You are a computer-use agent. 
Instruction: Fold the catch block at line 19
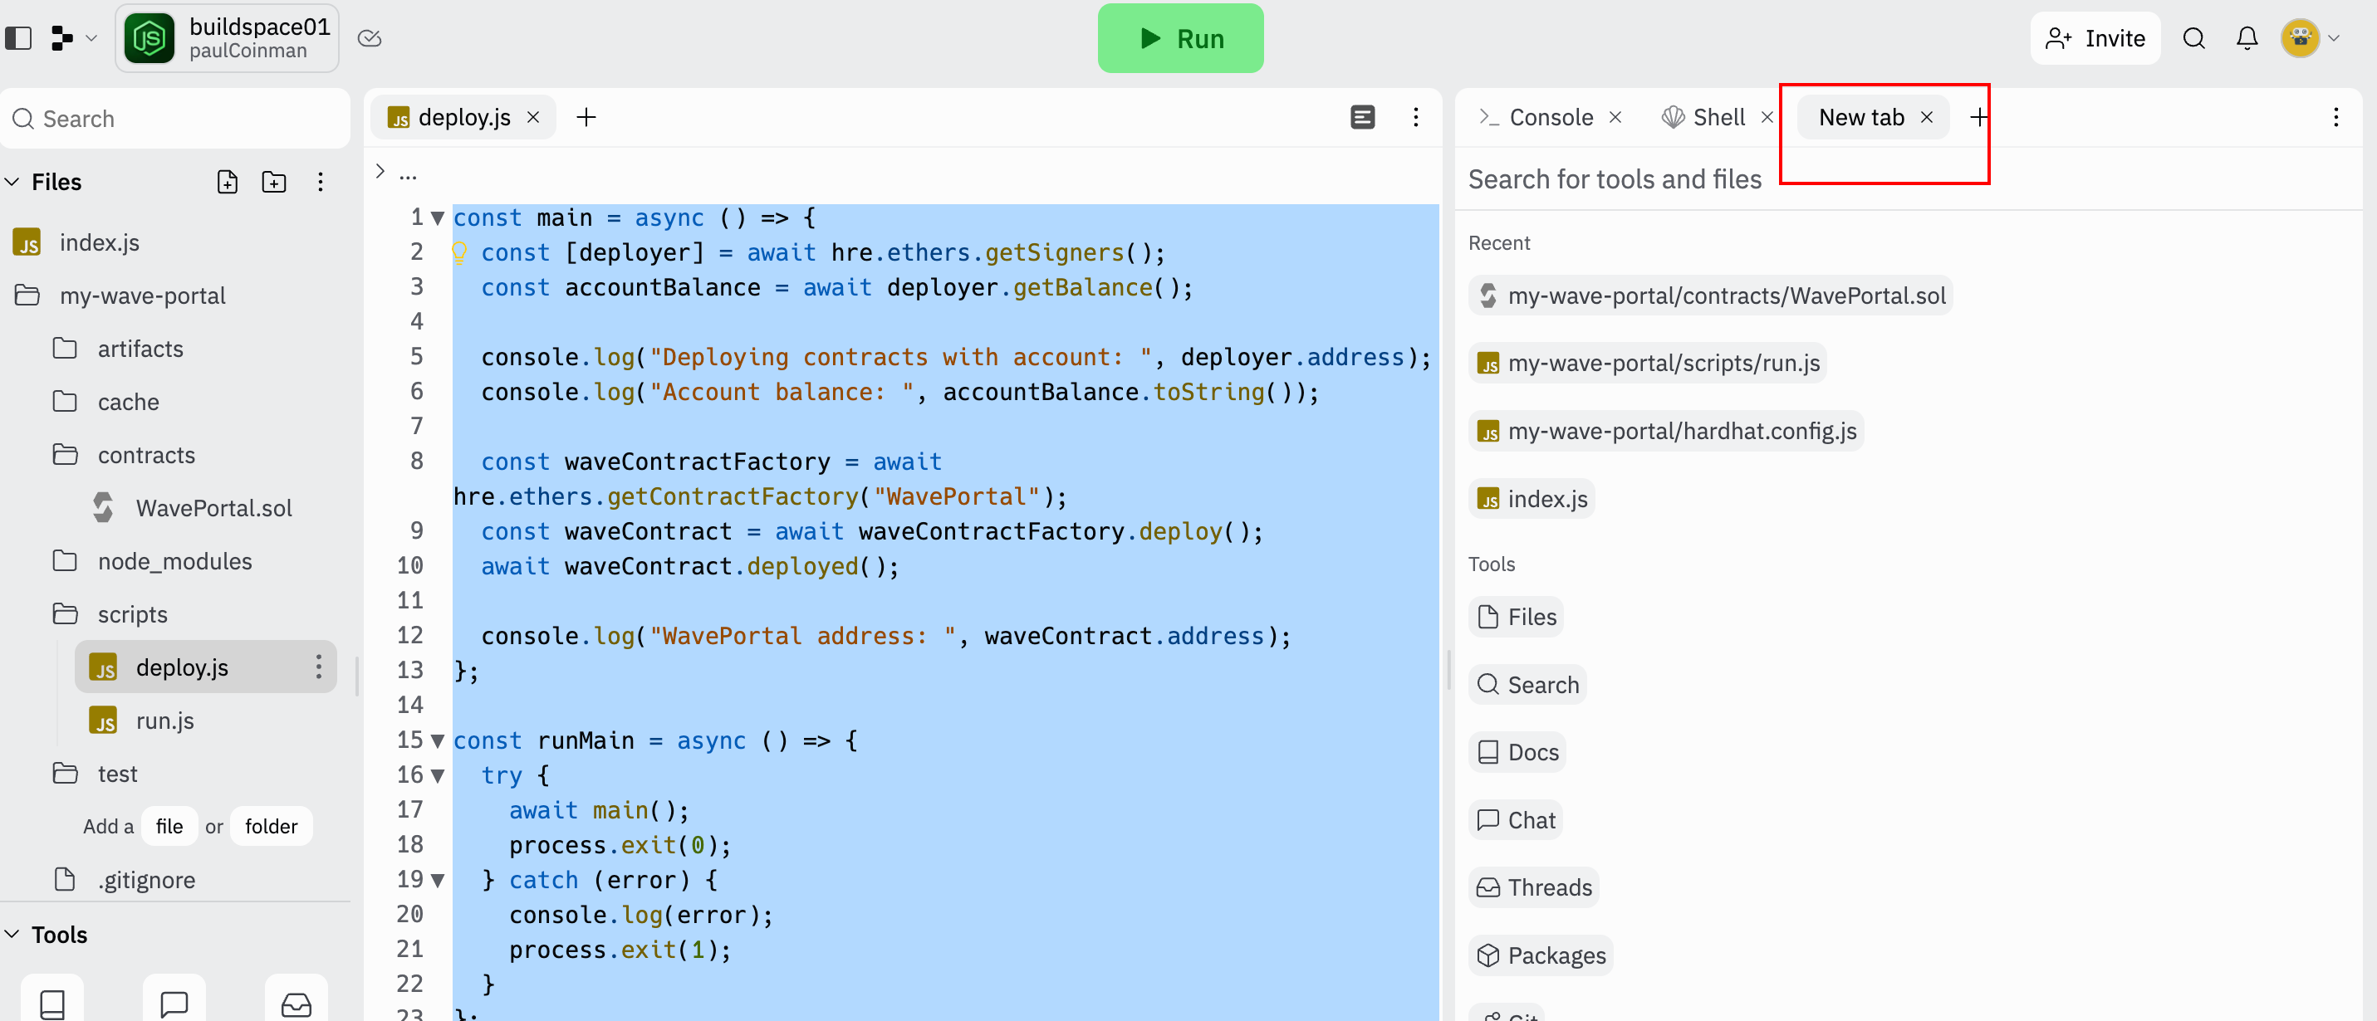439,880
